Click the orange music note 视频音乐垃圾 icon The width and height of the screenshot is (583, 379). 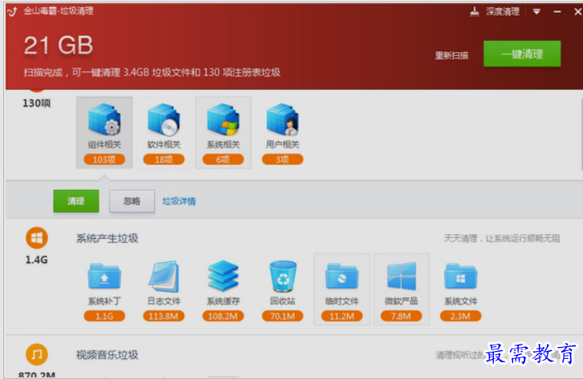pos(36,354)
